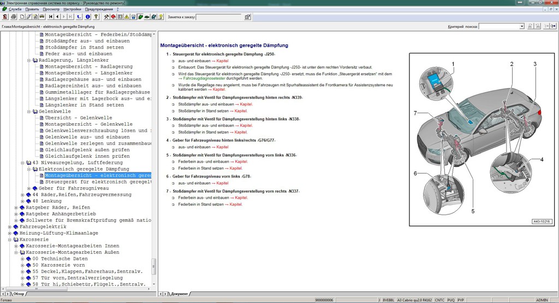The image size is (559, 303).
Task: Click the exit/logout person icon in toolbar
Action: 5,17
